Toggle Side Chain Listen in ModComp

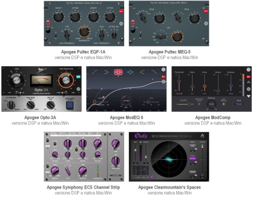pos(199,104)
